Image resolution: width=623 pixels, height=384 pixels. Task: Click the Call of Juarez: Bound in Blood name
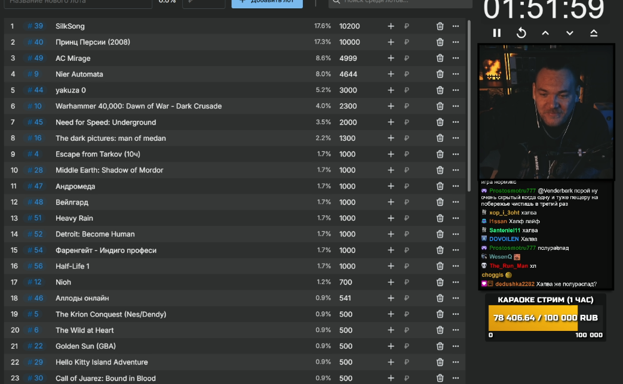click(106, 378)
